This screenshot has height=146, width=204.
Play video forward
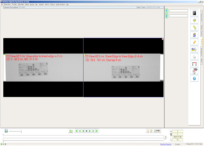coord(90,131)
